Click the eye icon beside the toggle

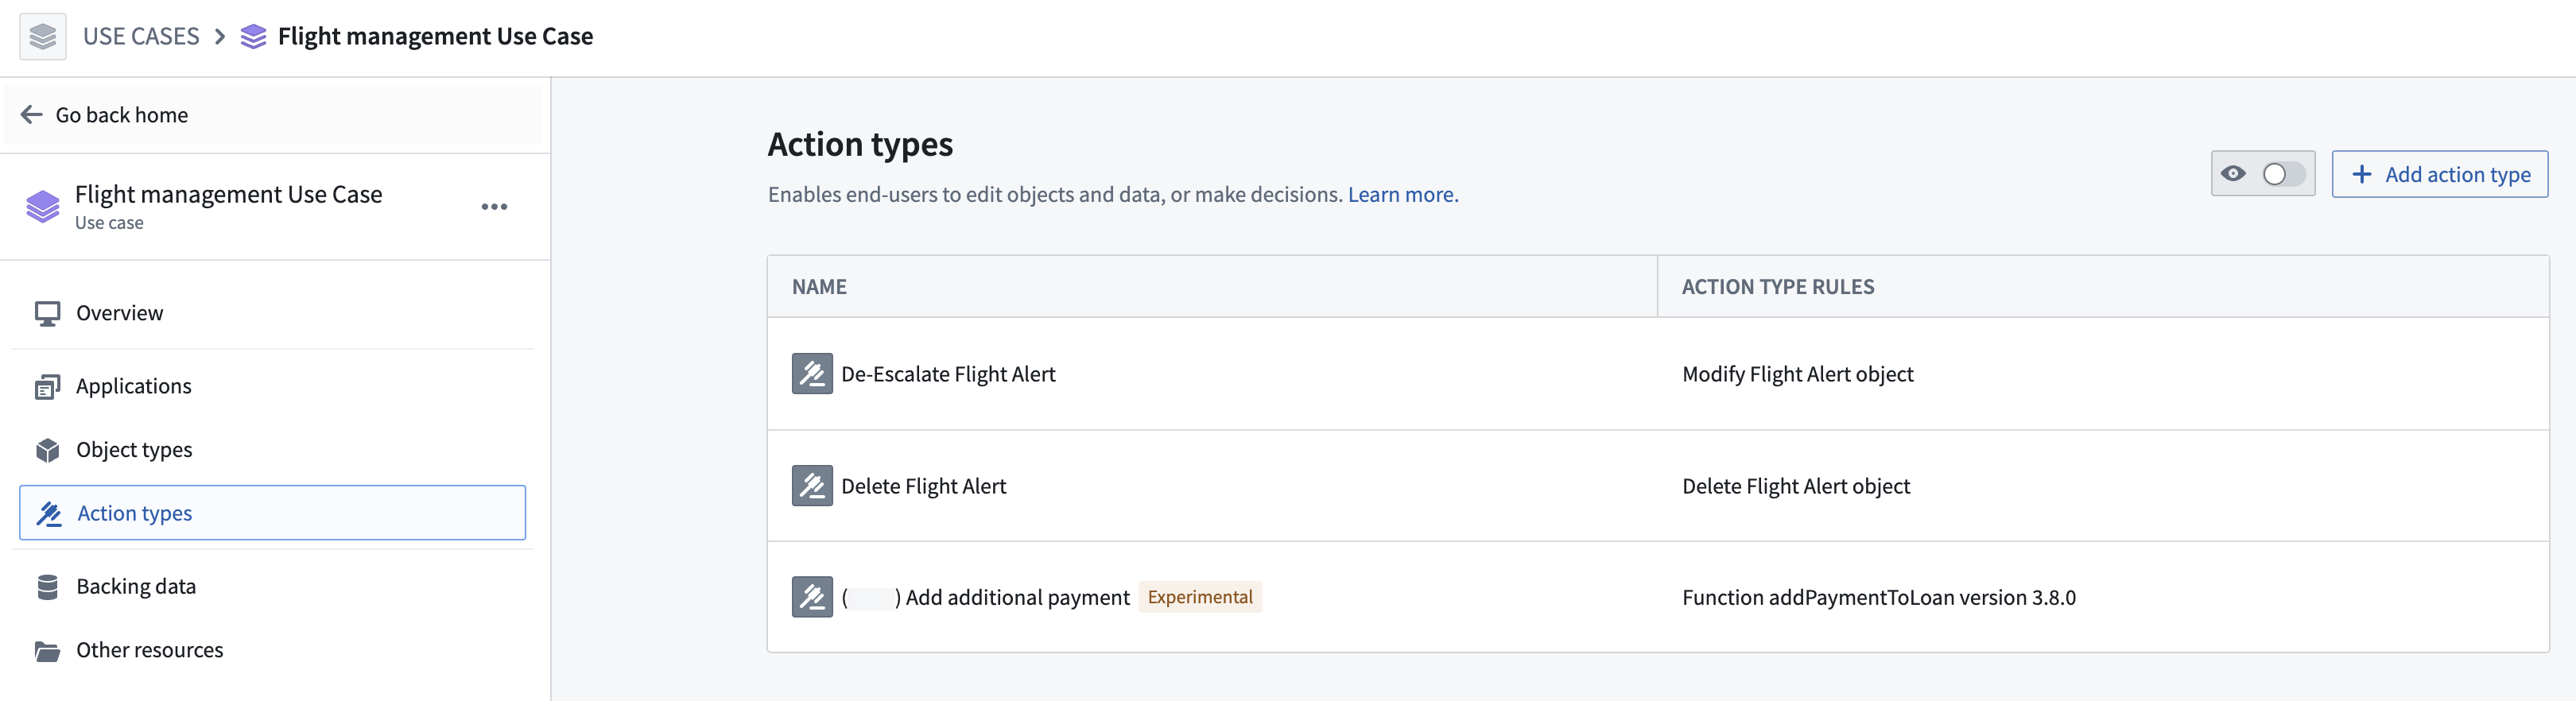click(2233, 174)
